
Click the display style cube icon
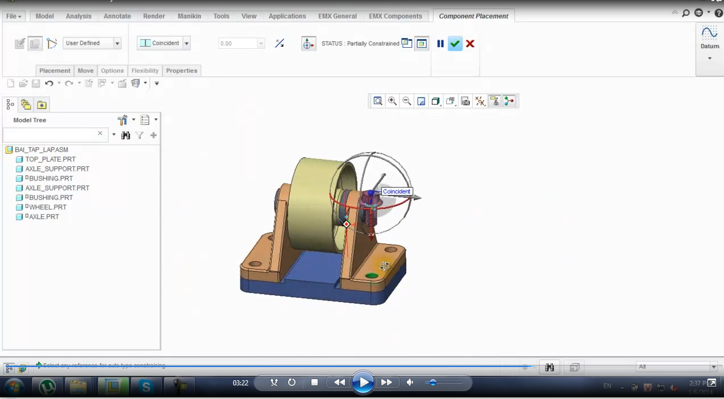[435, 101]
